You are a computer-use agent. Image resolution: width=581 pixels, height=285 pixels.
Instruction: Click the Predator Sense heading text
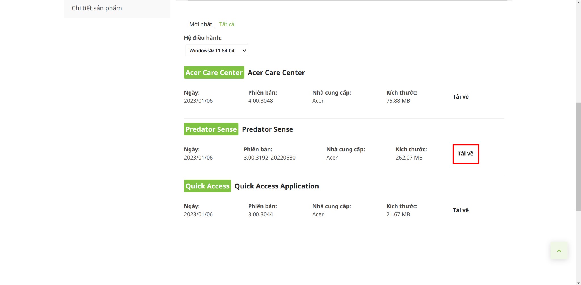(267, 129)
